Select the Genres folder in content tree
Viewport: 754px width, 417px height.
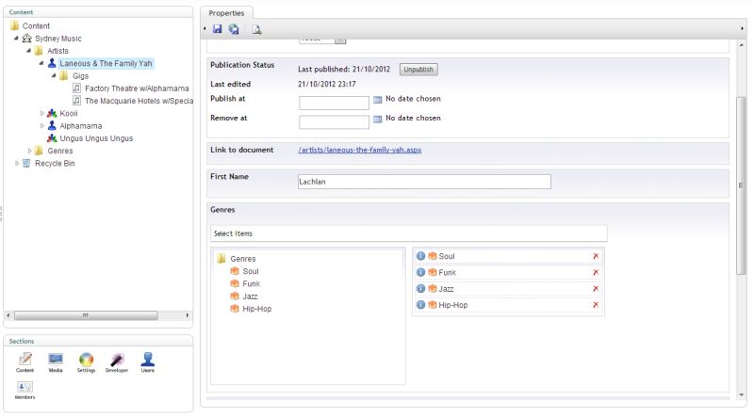(60, 151)
